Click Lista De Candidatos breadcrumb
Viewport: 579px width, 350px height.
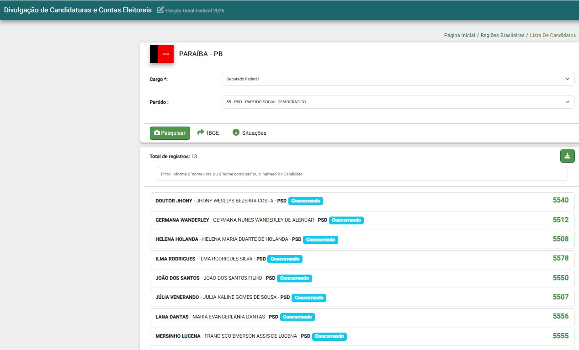pyautogui.click(x=553, y=35)
